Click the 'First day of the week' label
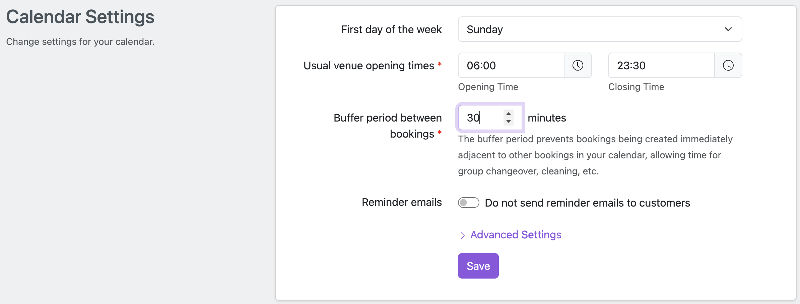The width and height of the screenshot is (800, 304). 391,29
